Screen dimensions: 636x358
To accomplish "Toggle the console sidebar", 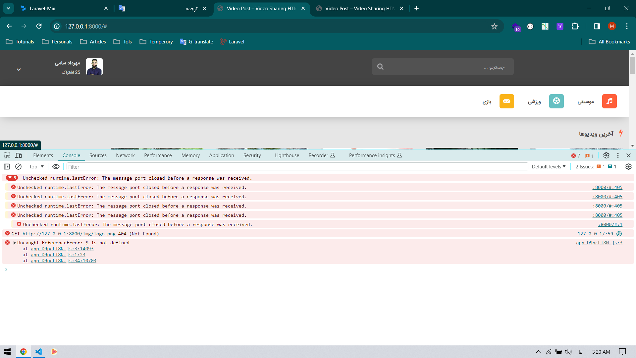I will point(7,167).
